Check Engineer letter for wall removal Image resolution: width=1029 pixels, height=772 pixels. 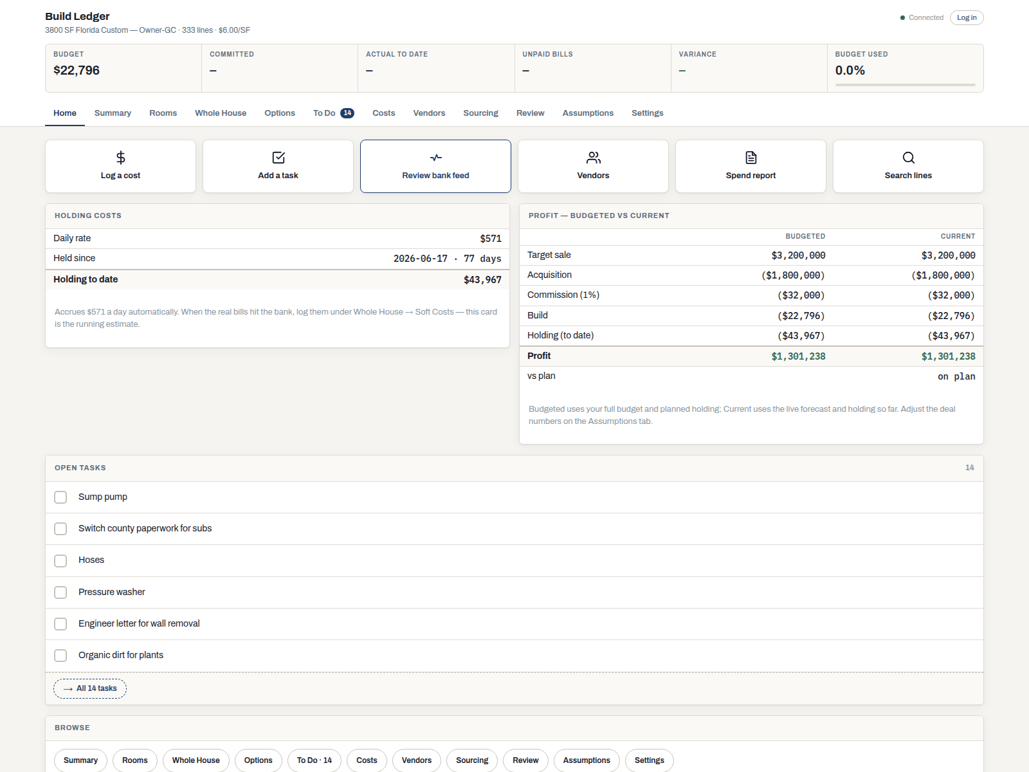(60, 624)
